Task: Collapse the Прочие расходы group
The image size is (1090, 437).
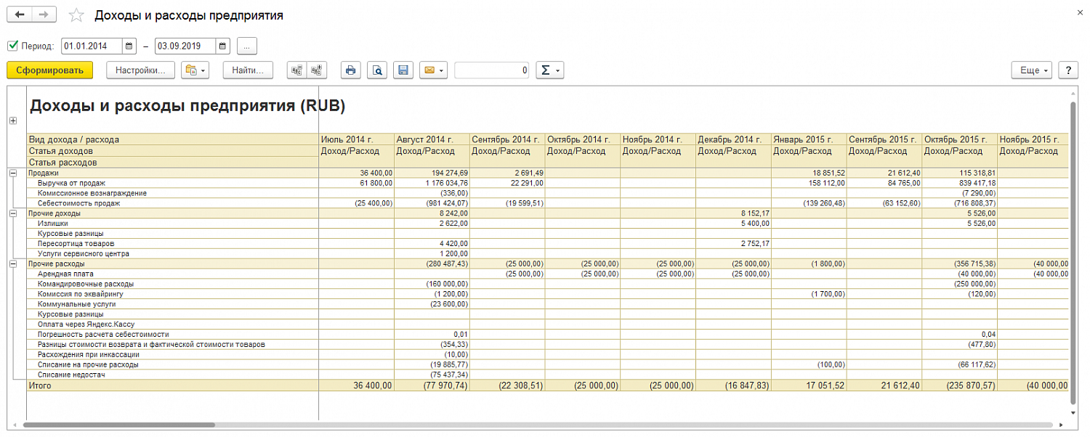Action: [x=13, y=264]
